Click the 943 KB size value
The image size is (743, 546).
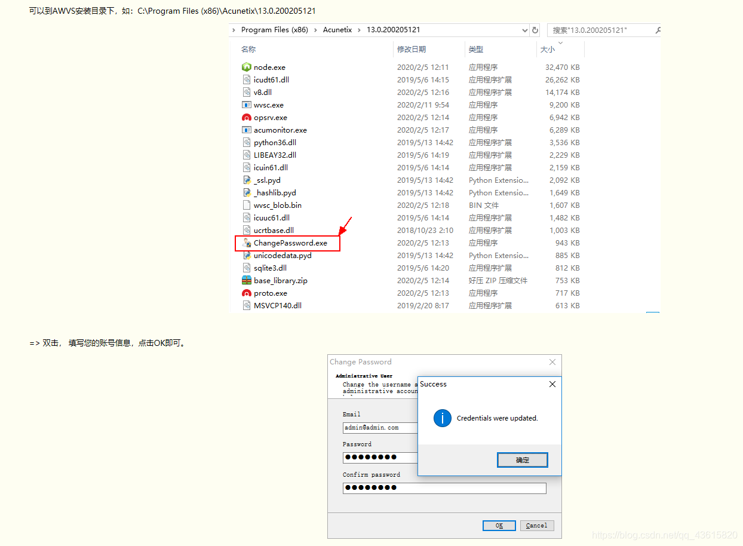click(x=567, y=243)
